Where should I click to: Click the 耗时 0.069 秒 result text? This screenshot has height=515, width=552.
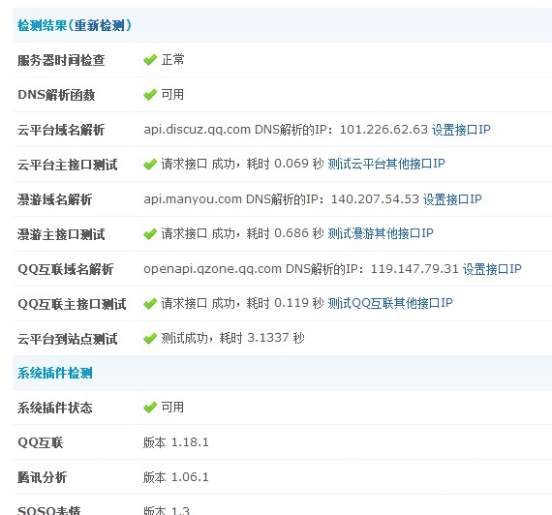point(285,164)
